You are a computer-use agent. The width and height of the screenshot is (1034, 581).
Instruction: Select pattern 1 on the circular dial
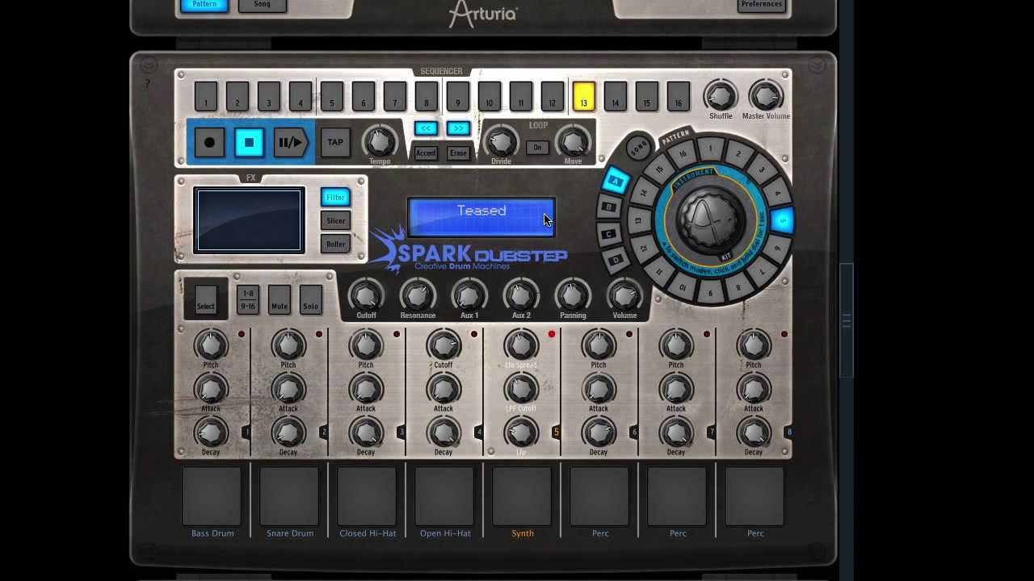point(711,149)
